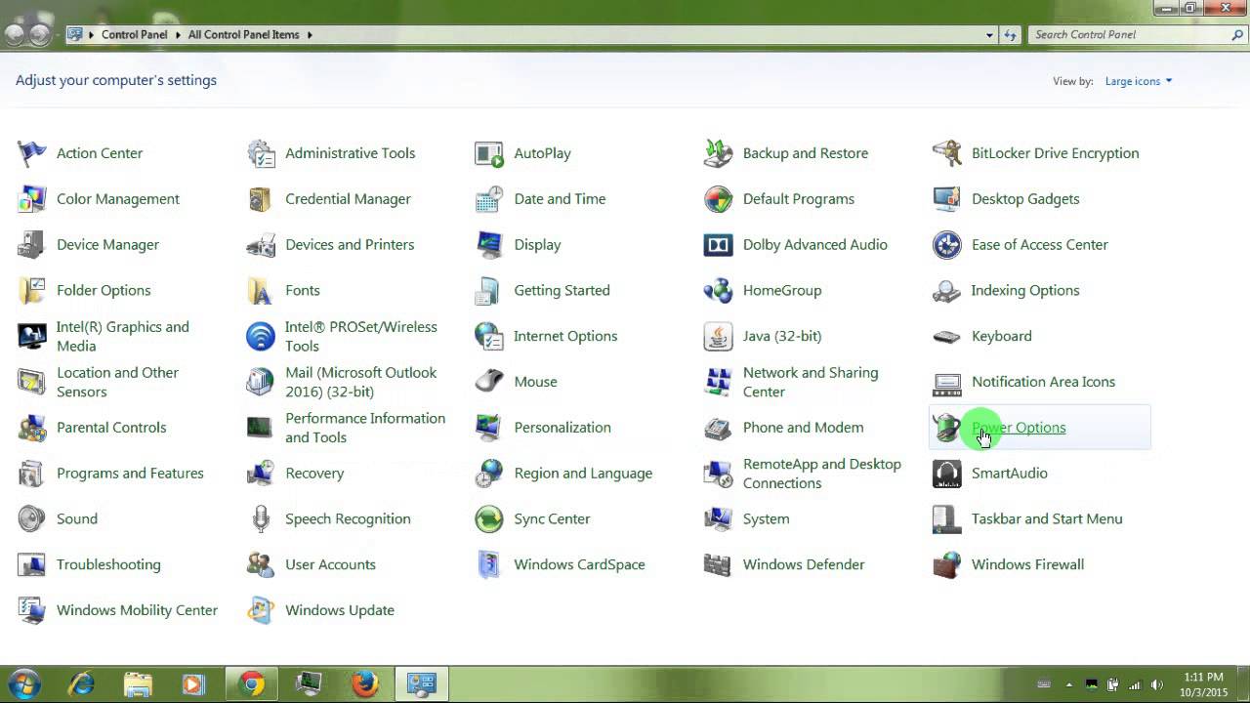Click the Java (32-bit) icon
The image size is (1250, 703).
[x=718, y=336]
